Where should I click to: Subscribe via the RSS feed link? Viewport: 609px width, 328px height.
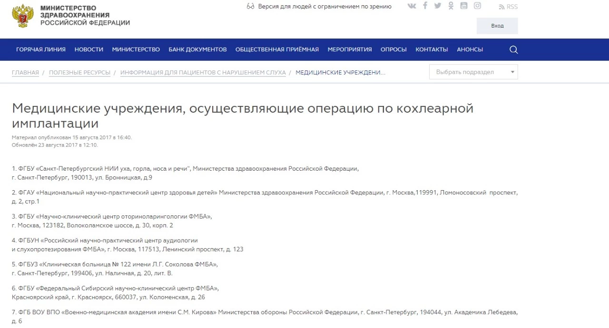click(508, 7)
